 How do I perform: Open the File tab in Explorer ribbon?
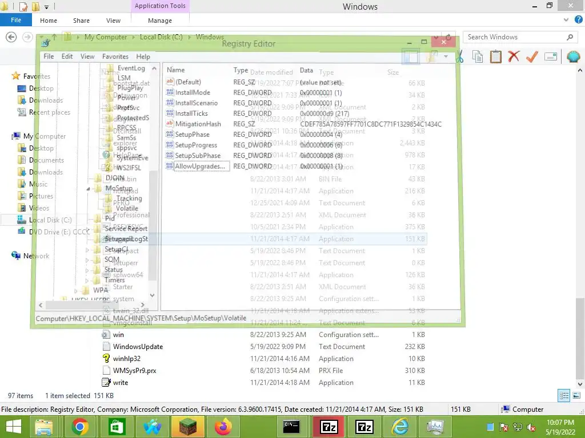tap(16, 20)
